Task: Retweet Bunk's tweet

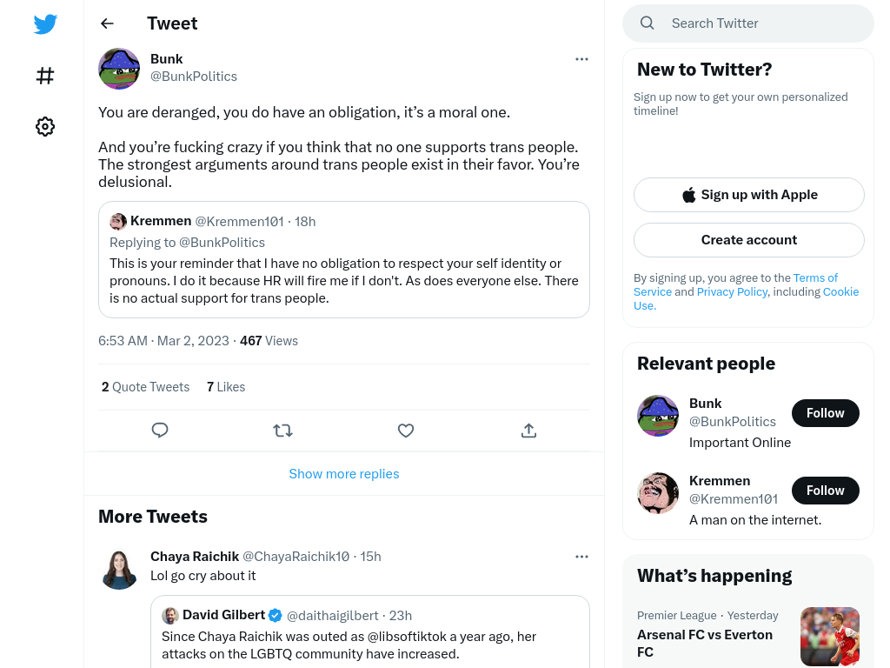Action: 282,431
